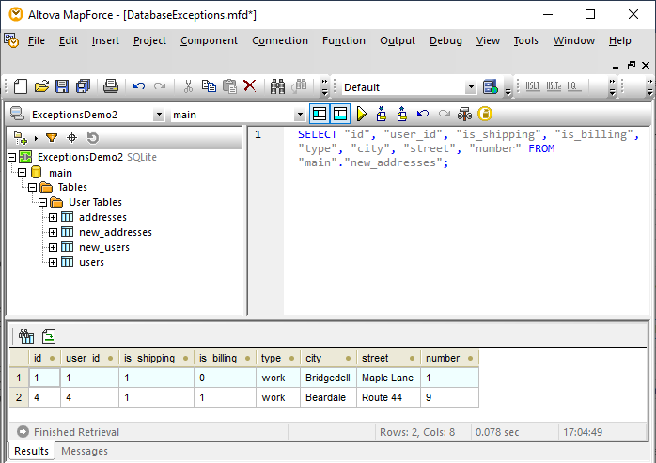Click the binoculars Find icon in main toolbar
656x463 pixels.
278,86
